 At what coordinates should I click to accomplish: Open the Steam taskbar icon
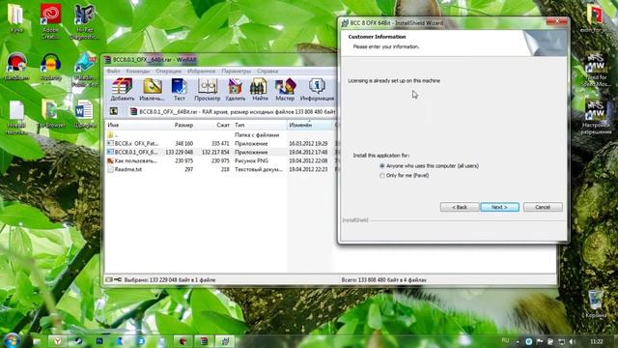coord(78,341)
